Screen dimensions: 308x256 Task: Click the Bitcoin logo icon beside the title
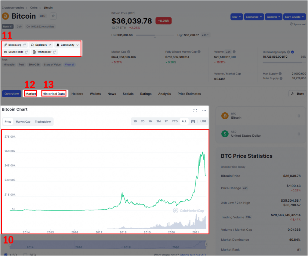(5, 16)
